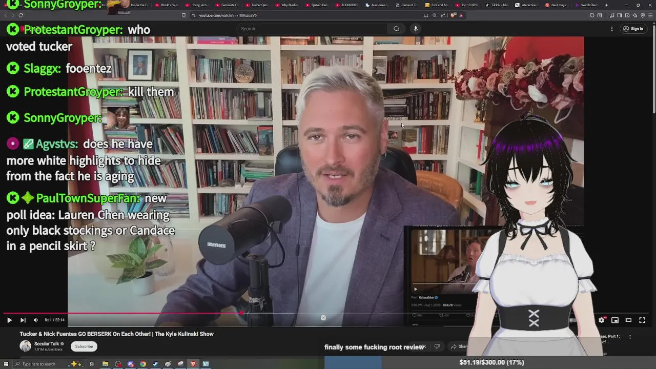Switch to miniplayer mode

pos(615,320)
